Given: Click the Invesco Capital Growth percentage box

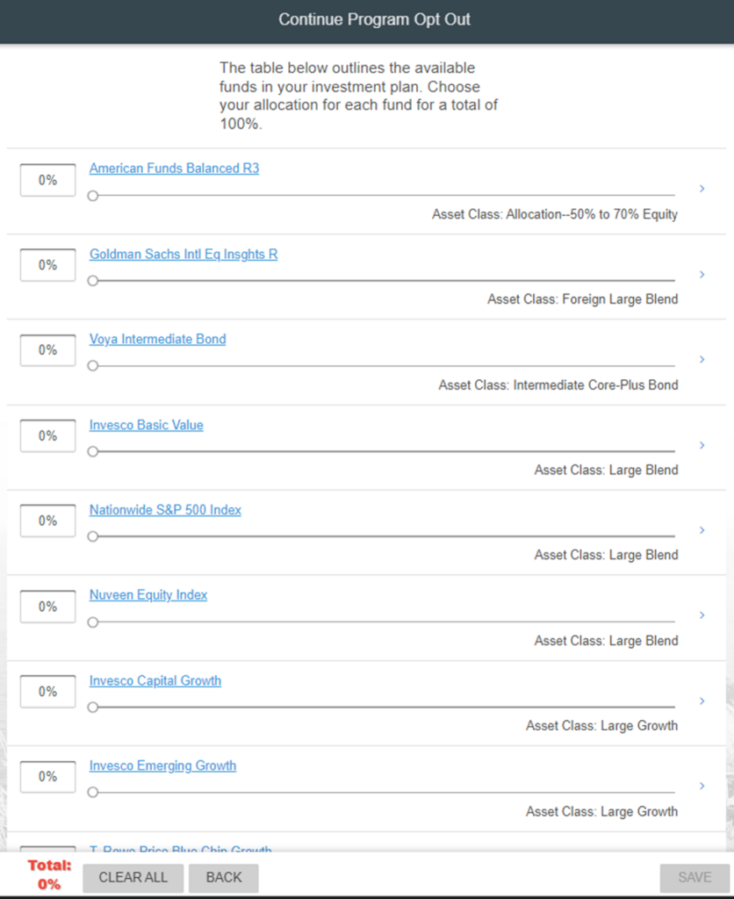Looking at the screenshot, I should click(x=47, y=692).
